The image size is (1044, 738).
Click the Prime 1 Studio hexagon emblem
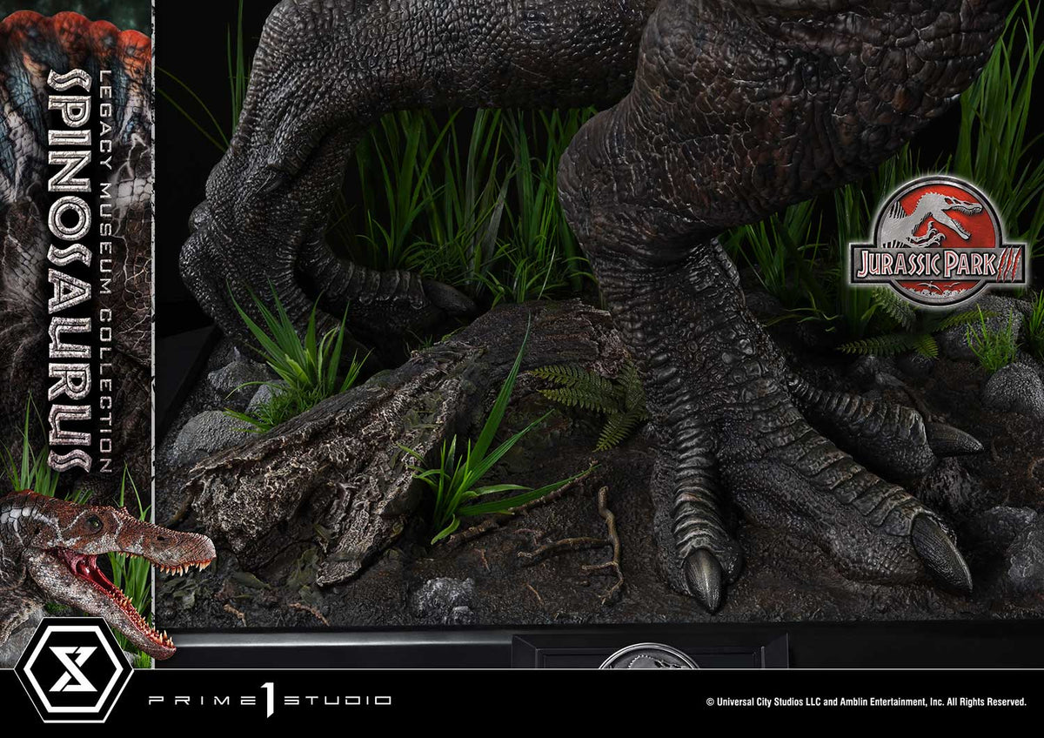pyautogui.click(x=73, y=669)
